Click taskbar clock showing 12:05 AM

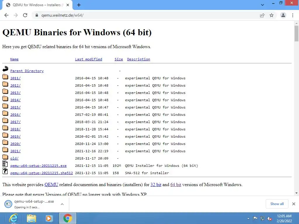tap(284, 218)
